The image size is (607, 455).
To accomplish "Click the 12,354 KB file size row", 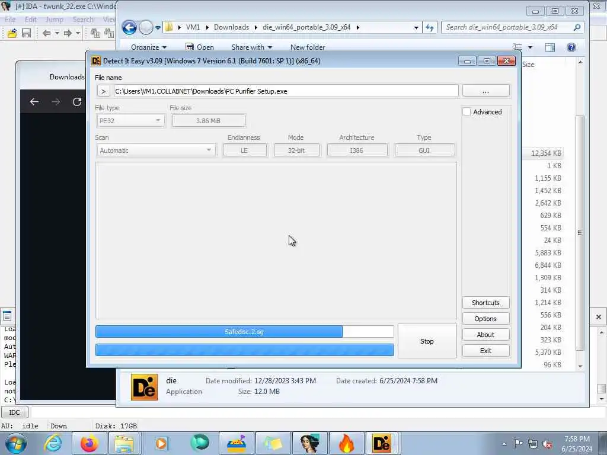I will pyautogui.click(x=546, y=153).
